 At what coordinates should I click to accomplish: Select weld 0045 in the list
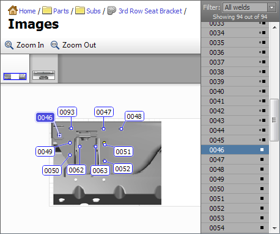pos(235,140)
